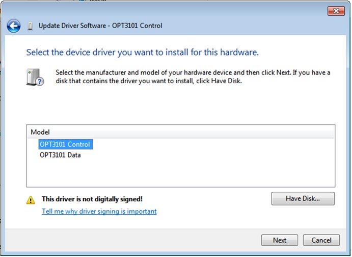Click the instruction text about manufacturer and model

(x=193, y=77)
